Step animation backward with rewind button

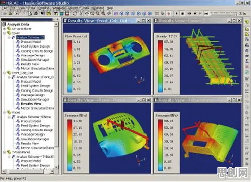[195, 13]
